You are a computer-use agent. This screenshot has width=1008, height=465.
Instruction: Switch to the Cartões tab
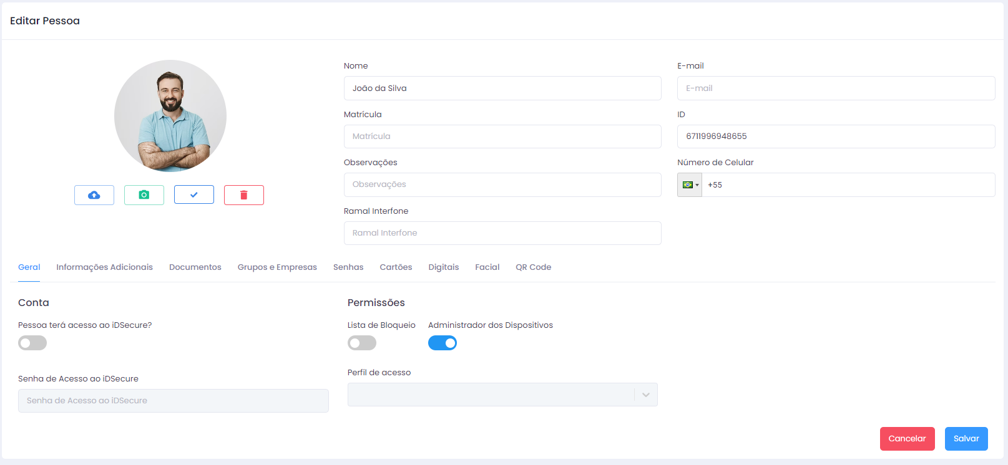tap(396, 267)
